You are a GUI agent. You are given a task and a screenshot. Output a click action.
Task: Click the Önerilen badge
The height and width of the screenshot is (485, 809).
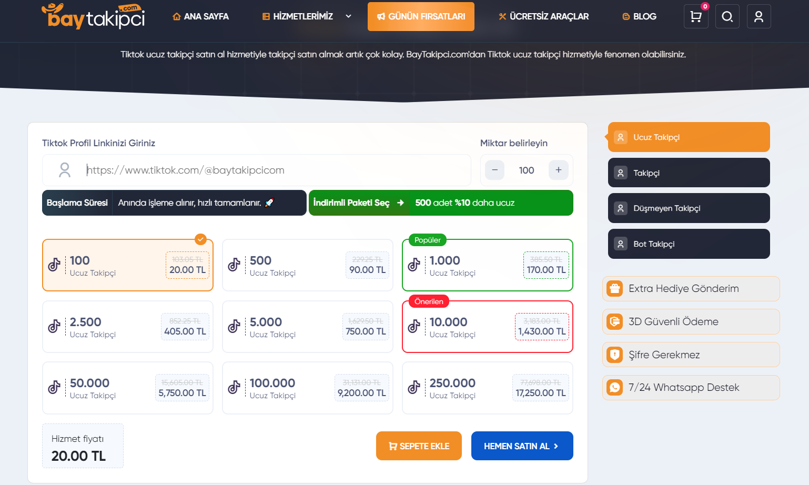(429, 301)
